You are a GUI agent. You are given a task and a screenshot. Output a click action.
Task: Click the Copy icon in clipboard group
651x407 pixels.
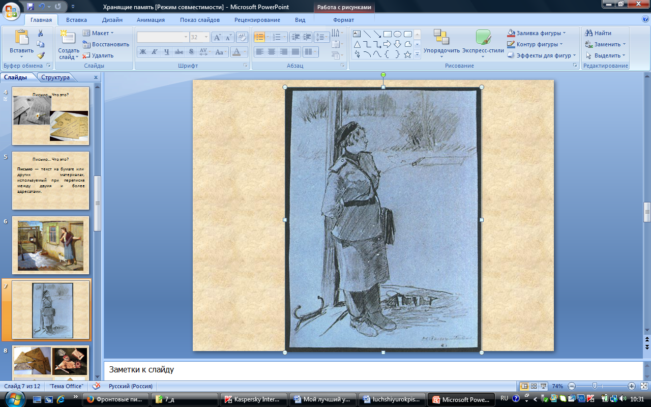pyautogui.click(x=41, y=45)
